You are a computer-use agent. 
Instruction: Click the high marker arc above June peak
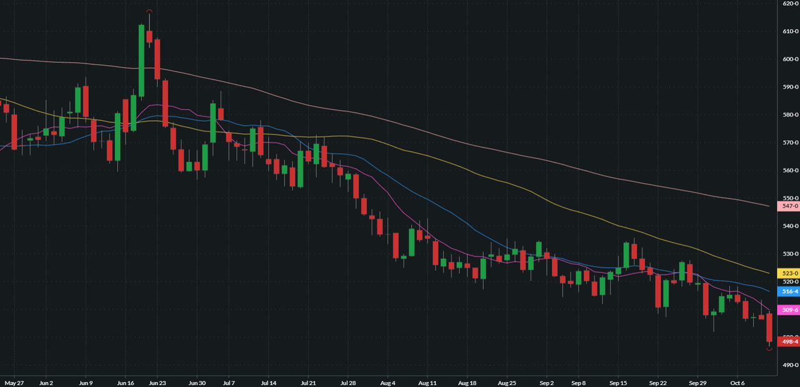coord(149,11)
